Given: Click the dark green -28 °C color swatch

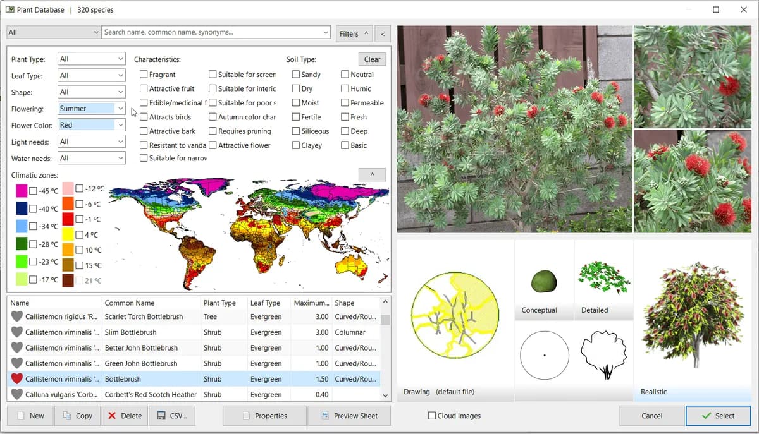Looking at the screenshot, I should coord(22,244).
